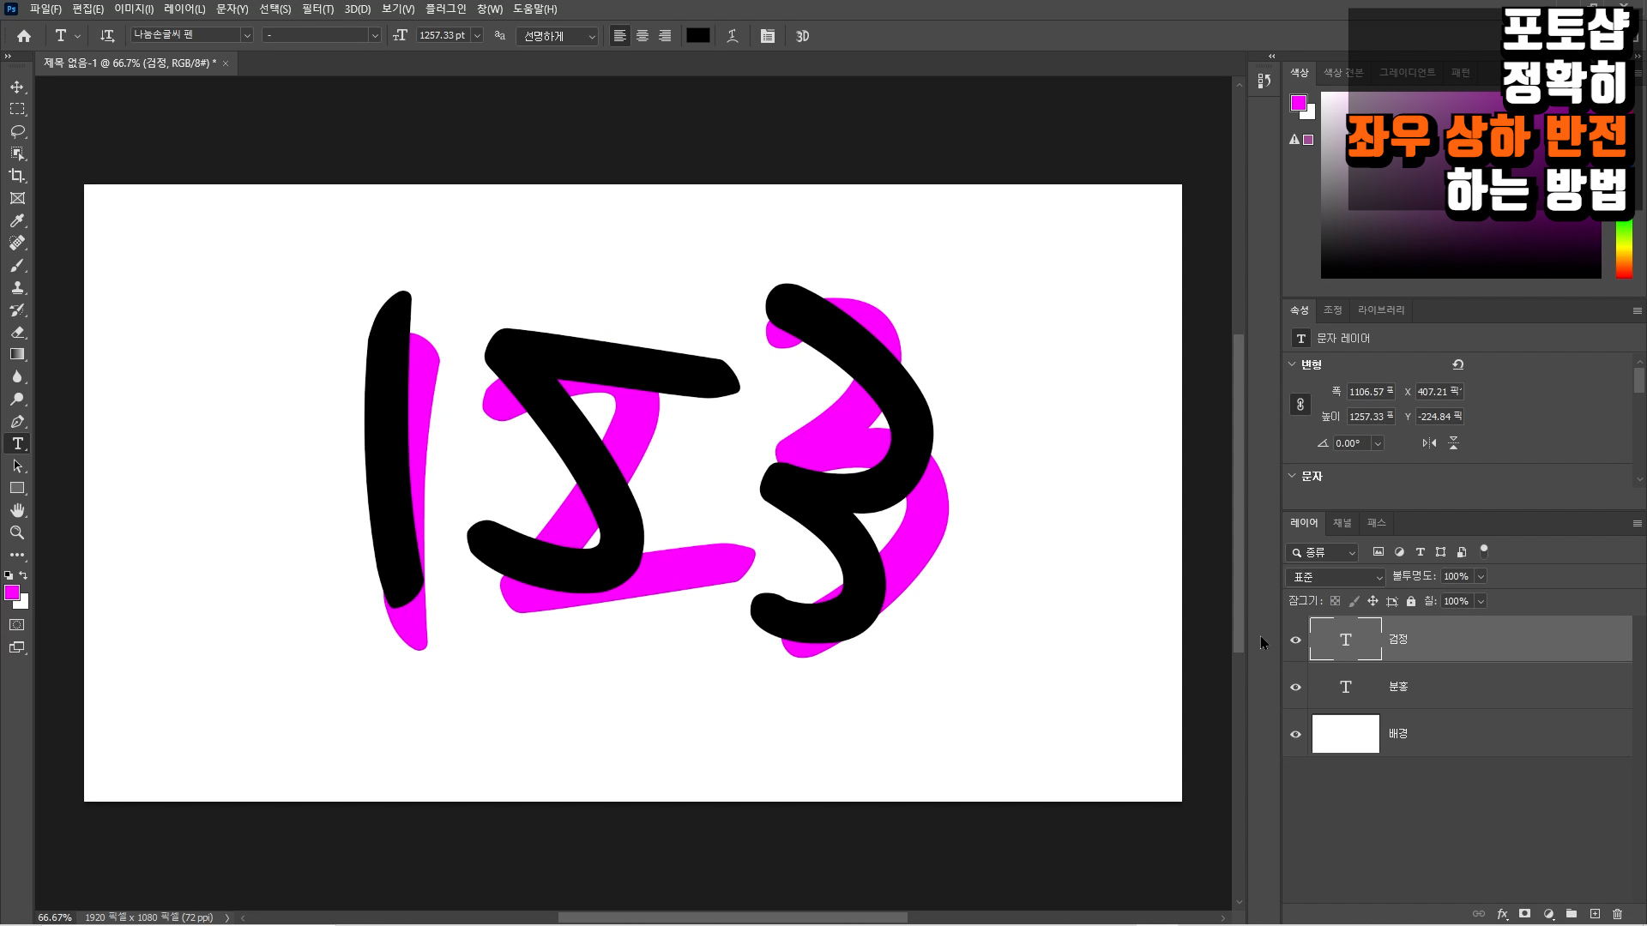Select the Zoom tool
The image size is (1647, 926).
(17, 532)
